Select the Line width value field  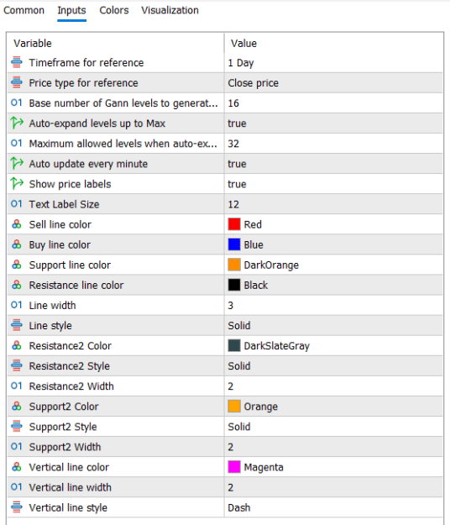tap(333, 305)
